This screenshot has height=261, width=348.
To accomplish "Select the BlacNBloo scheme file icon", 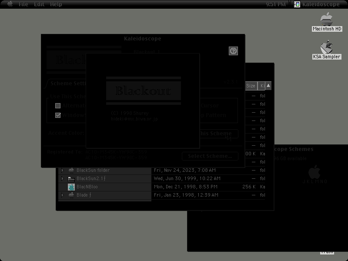I will pos(71,187).
